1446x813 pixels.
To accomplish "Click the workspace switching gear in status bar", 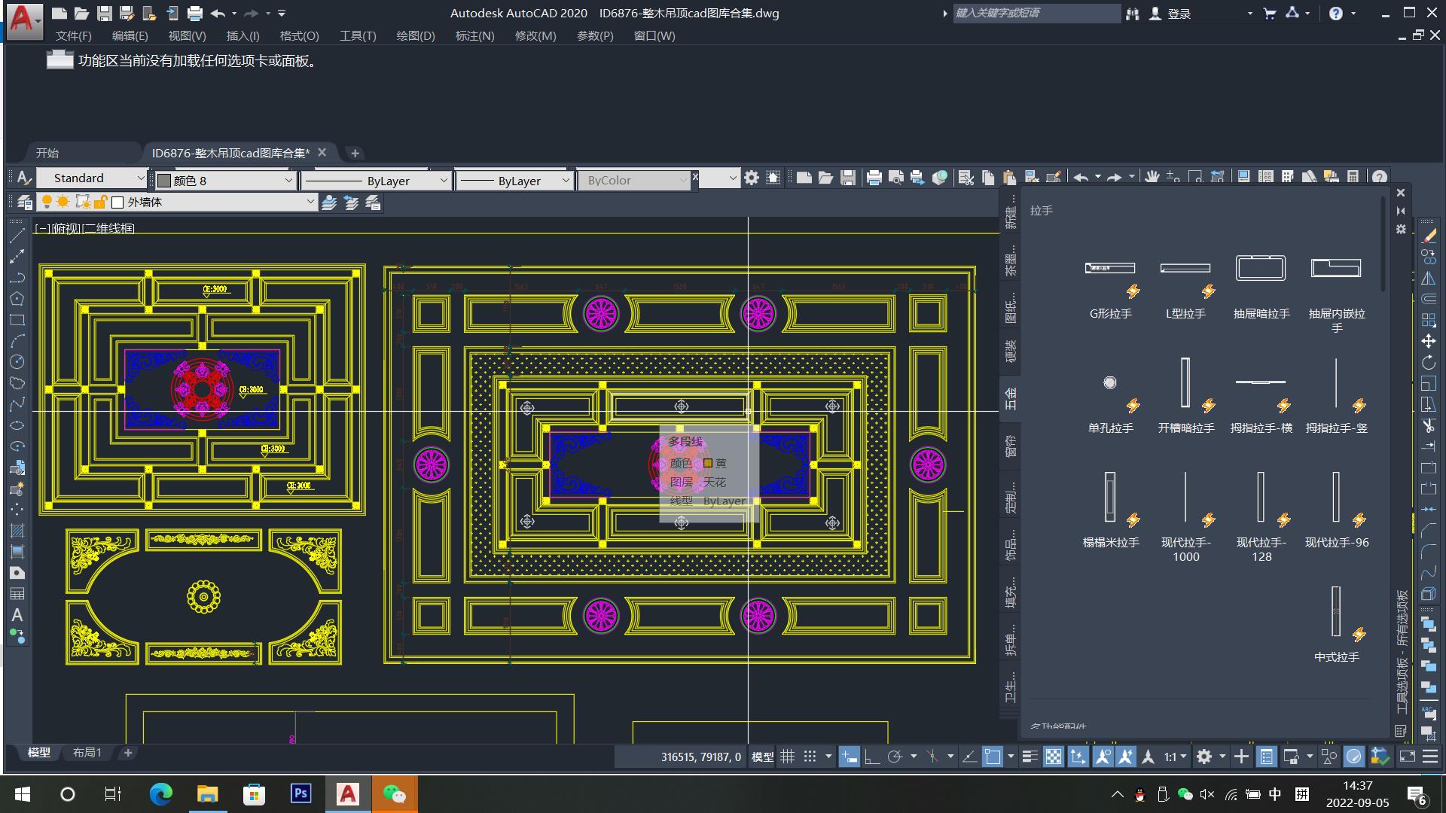I will click(1204, 757).
